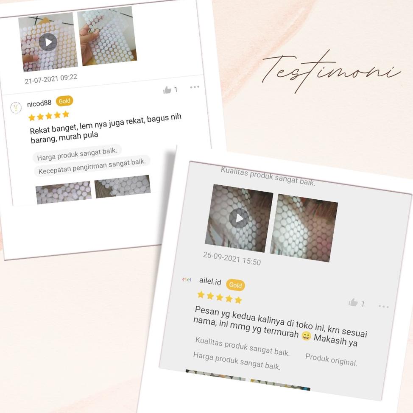Open three-dot menu above nicod88's review
Viewport: 413px width, 413px height.
tap(195, 87)
